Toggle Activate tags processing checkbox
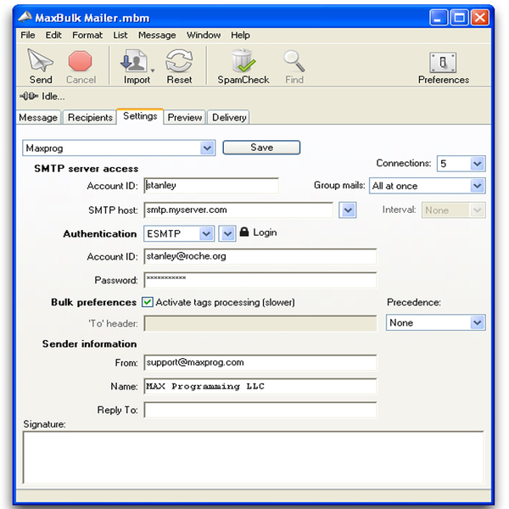509x509 pixels. tap(148, 302)
